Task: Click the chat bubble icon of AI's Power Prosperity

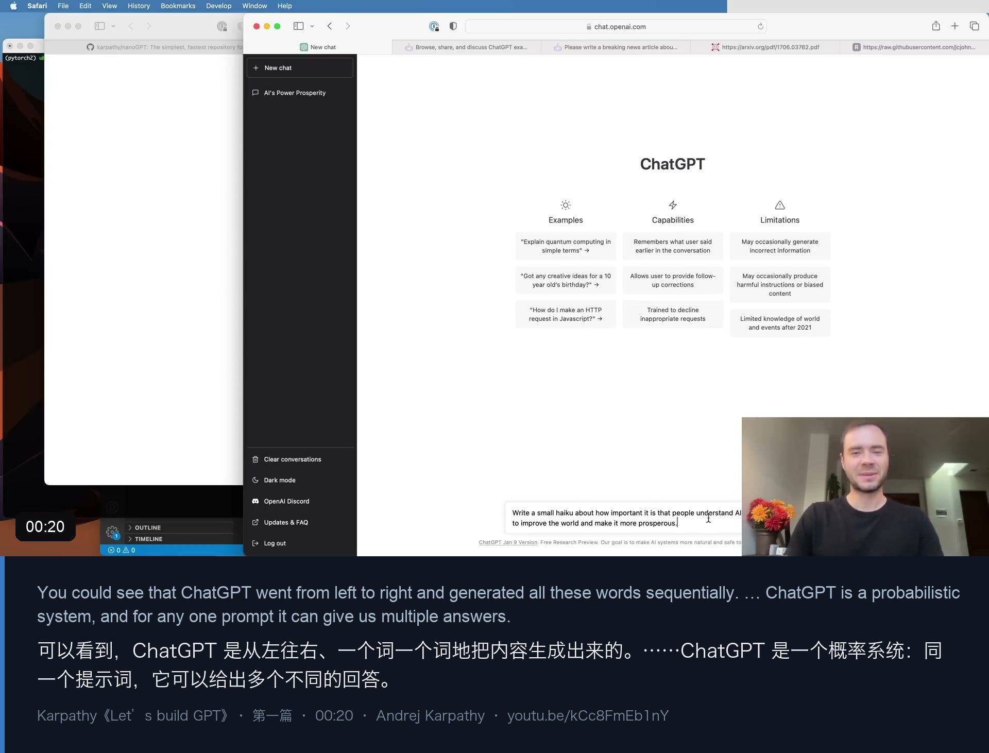Action: pyautogui.click(x=255, y=93)
